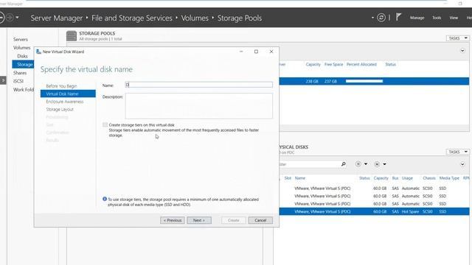
Task: Open the navigation history dropdown arrow
Action: click(x=17, y=18)
